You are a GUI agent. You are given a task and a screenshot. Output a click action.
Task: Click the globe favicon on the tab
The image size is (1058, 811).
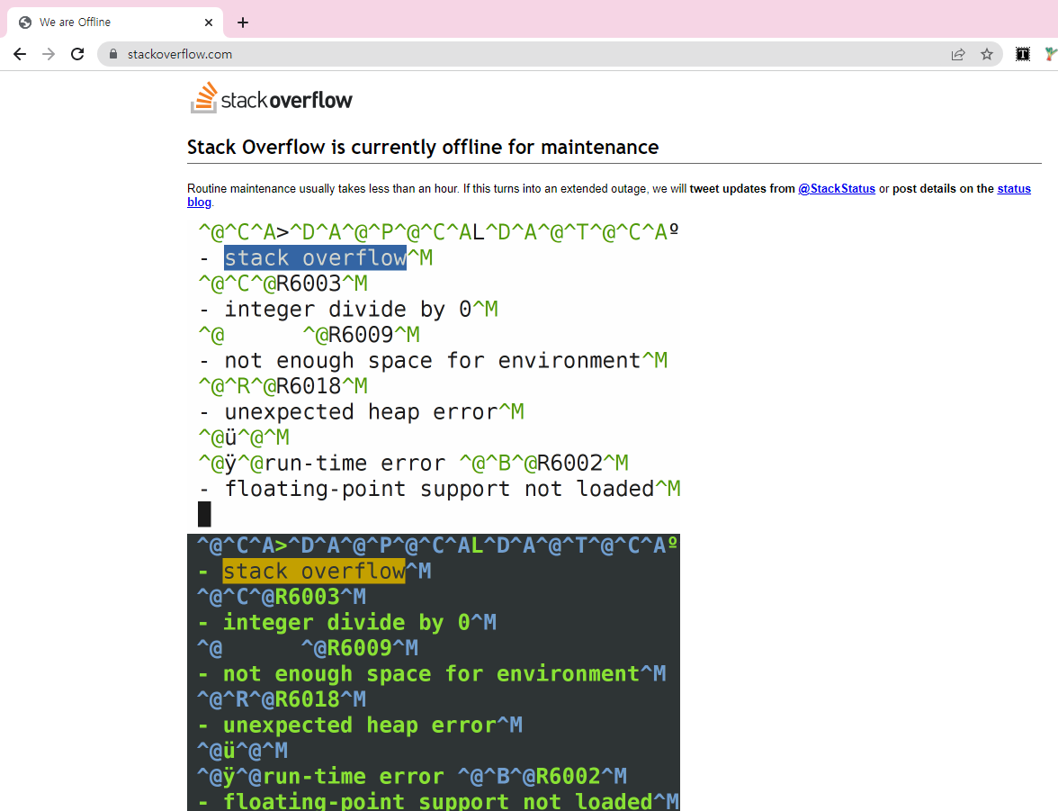[x=25, y=23]
